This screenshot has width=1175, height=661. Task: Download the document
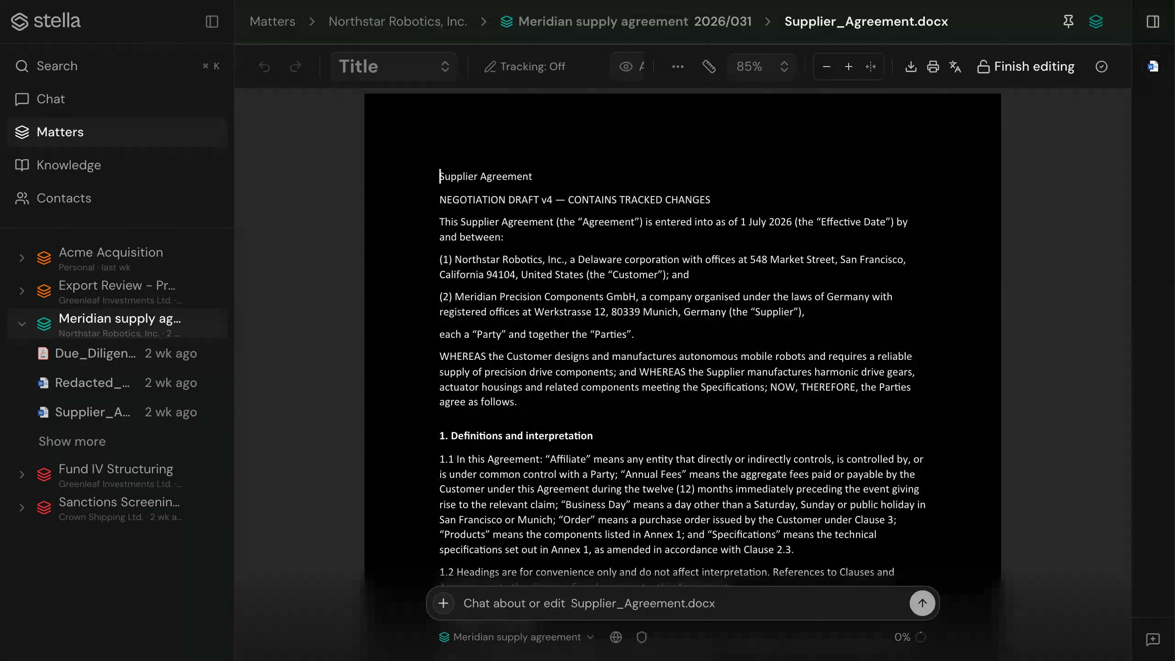tap(911, 67)
